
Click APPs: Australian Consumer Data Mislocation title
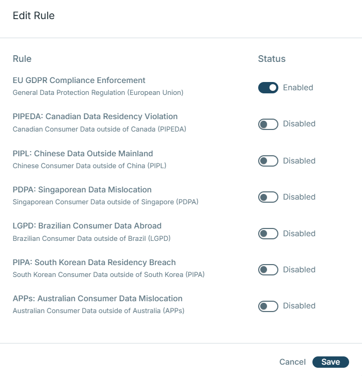point(98,299)
